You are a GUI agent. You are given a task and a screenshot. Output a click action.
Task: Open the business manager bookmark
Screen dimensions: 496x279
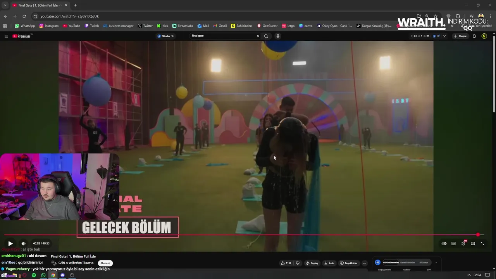(118, 26)
